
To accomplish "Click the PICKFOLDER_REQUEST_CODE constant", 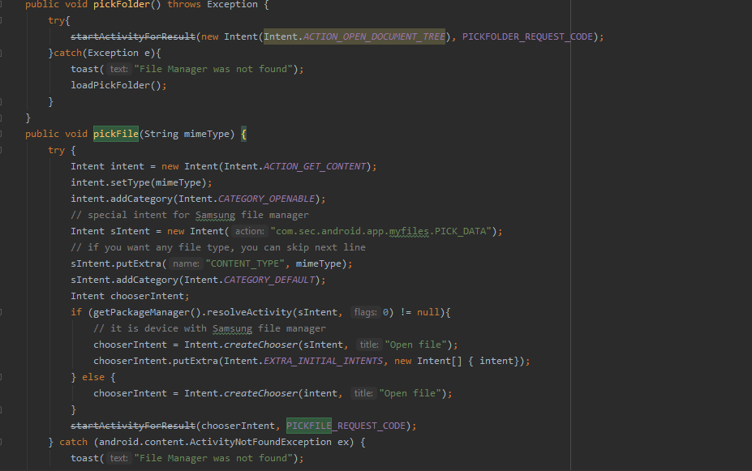I will (x=527, y=37).
